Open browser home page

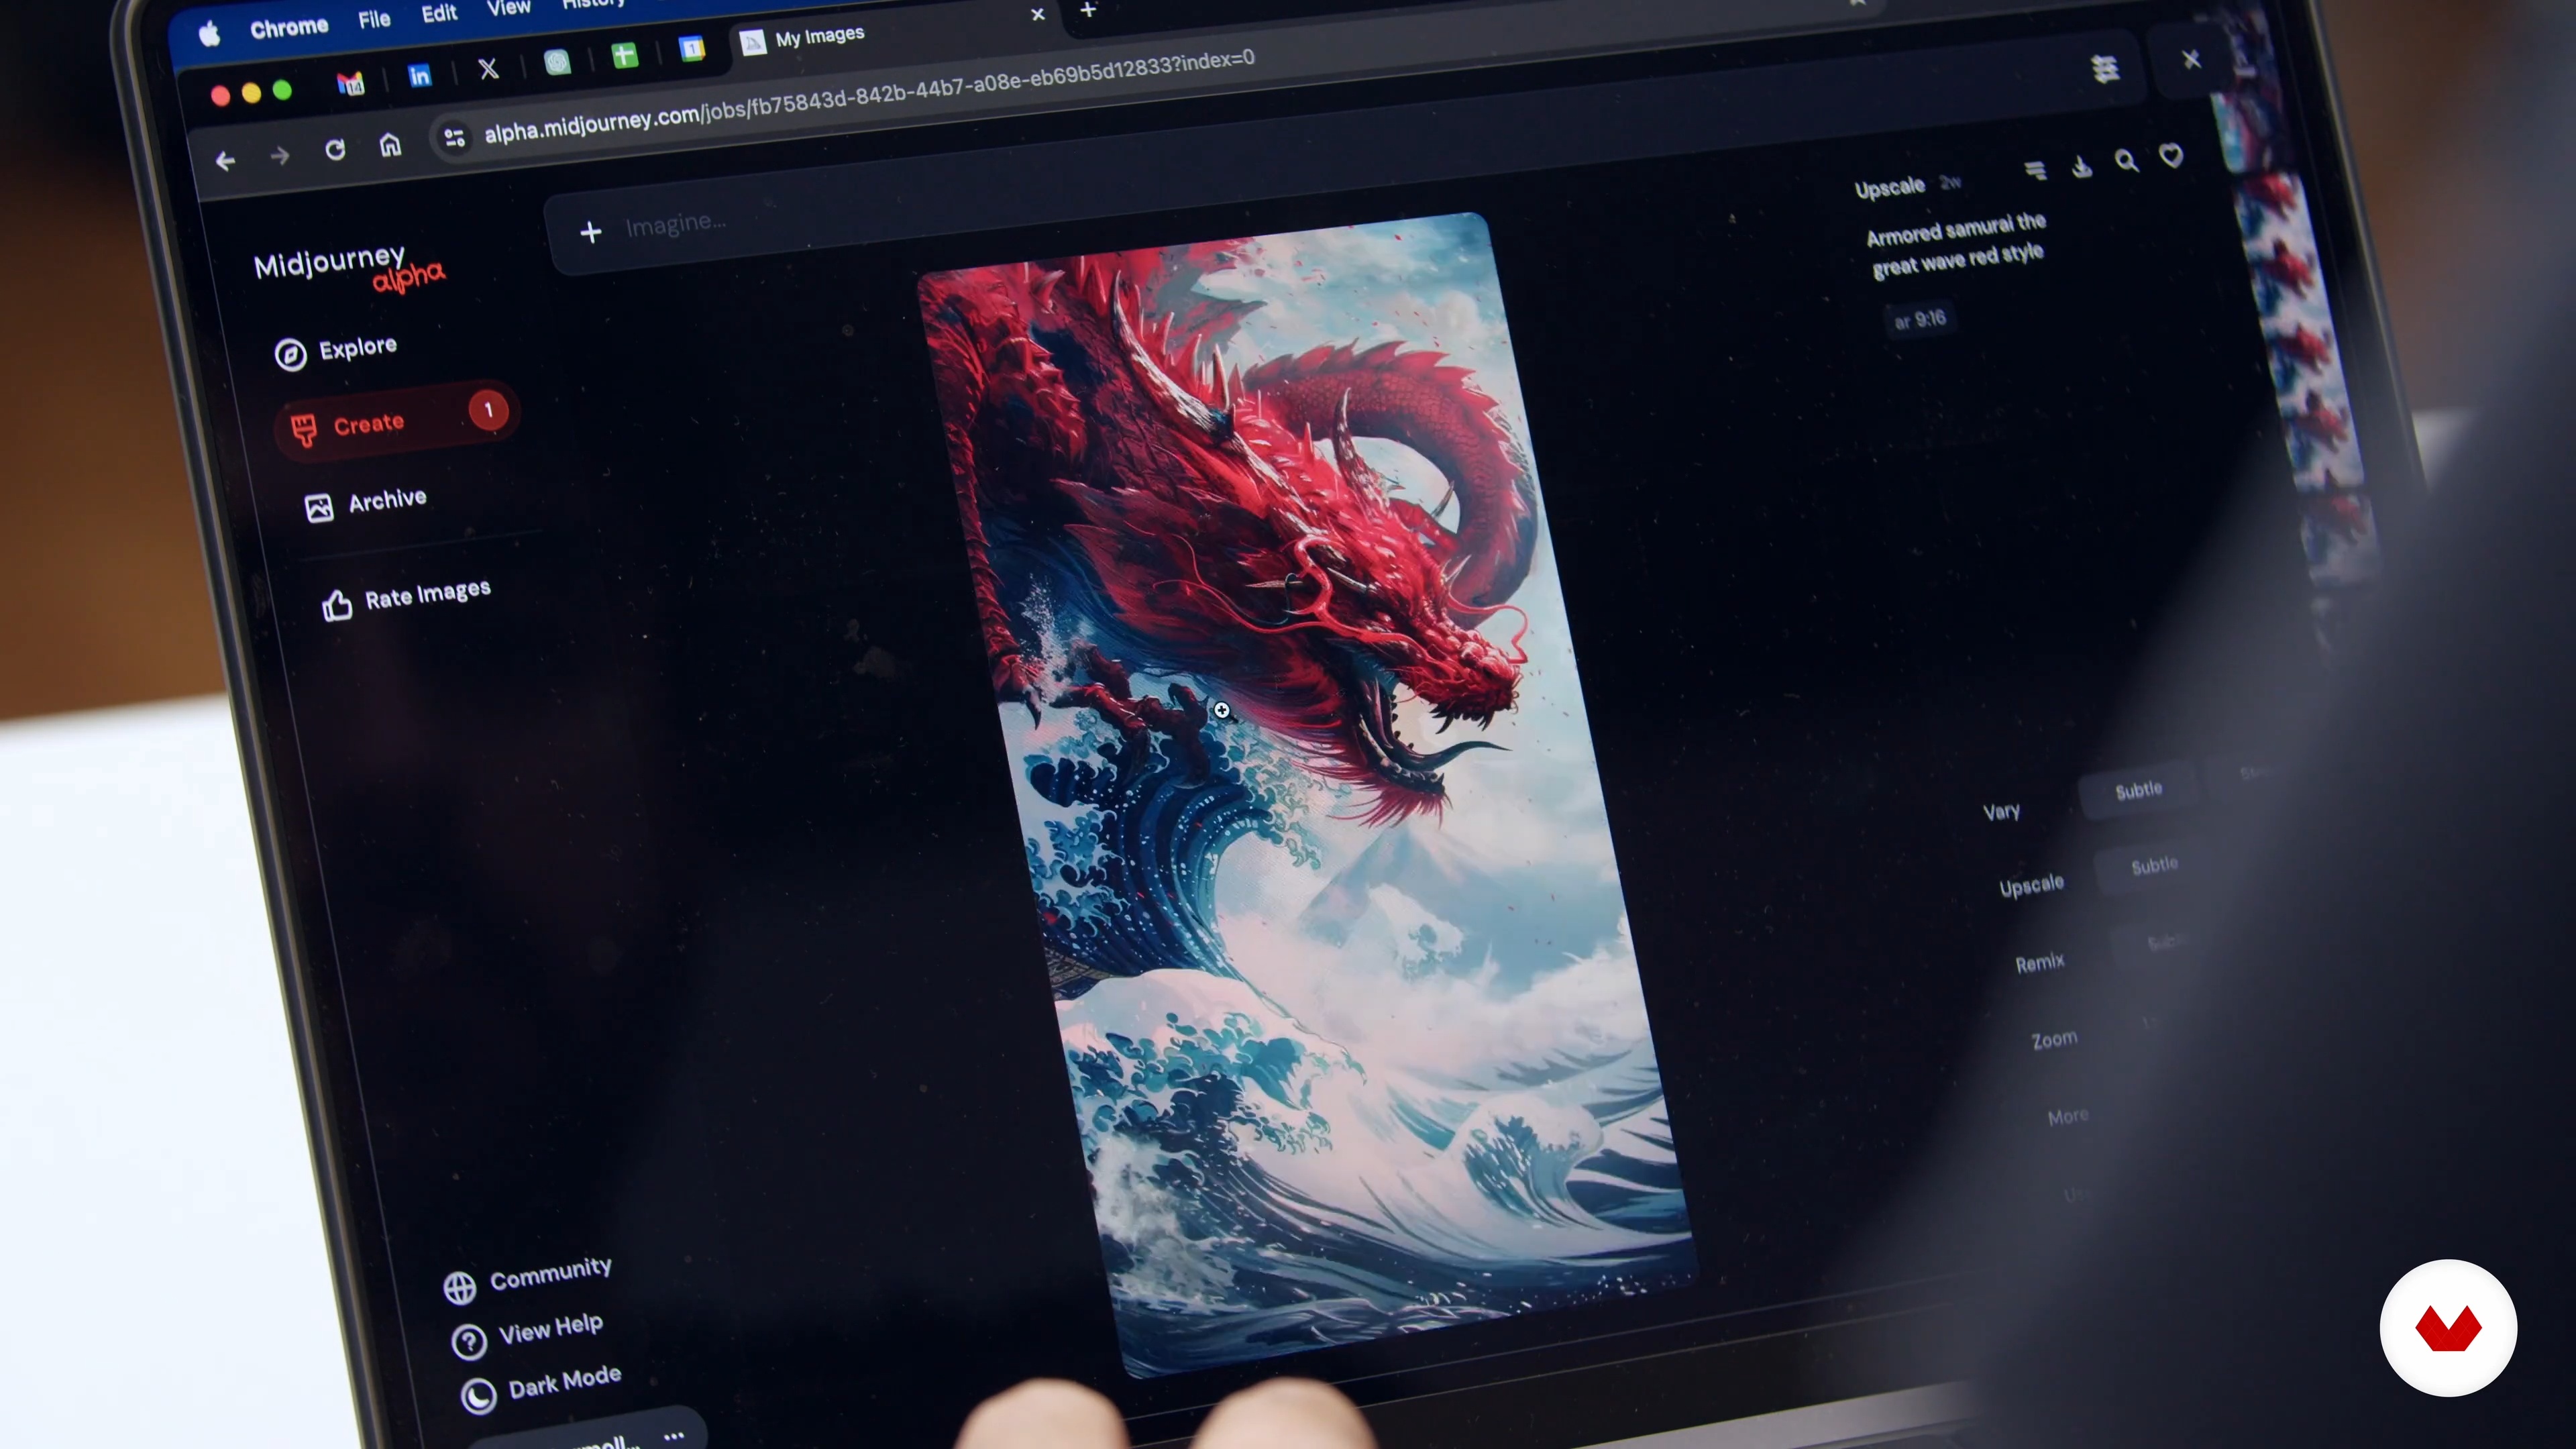[x=390, y=146]
